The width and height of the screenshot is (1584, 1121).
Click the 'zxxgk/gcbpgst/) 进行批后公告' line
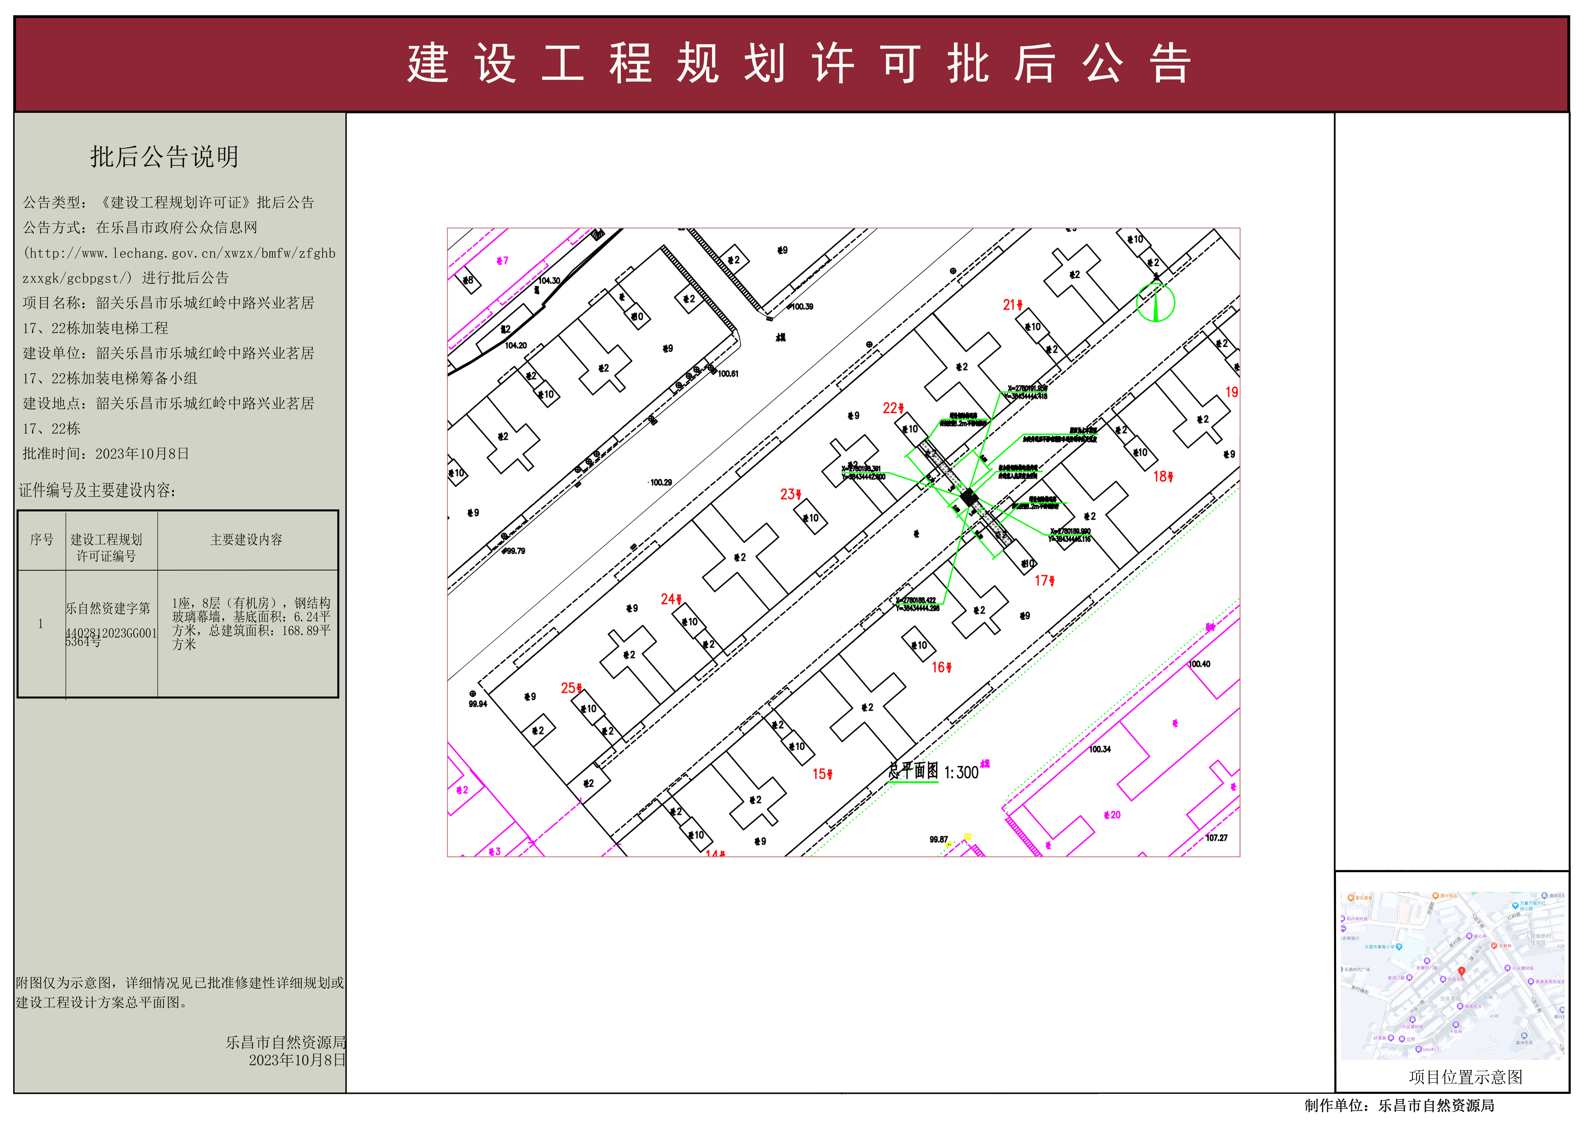pyautogui.click(x=126, y=278)
